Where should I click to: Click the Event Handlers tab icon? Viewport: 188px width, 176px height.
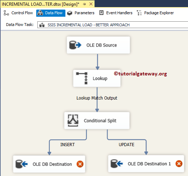click(101, 13)
